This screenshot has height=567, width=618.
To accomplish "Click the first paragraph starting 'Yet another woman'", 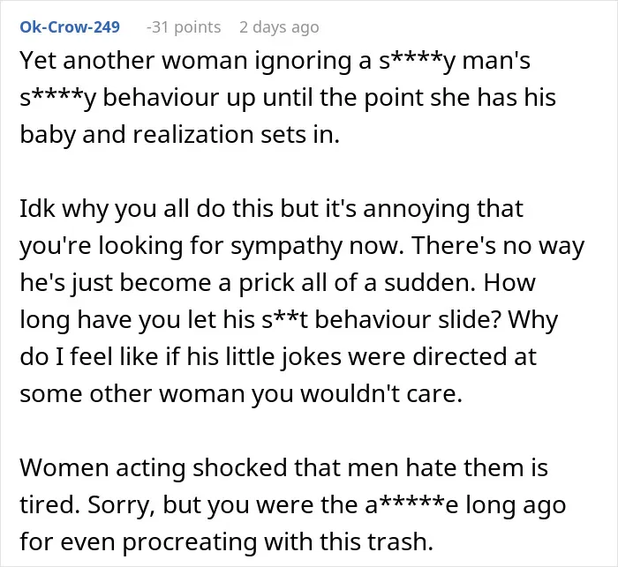I will [288, 97].
